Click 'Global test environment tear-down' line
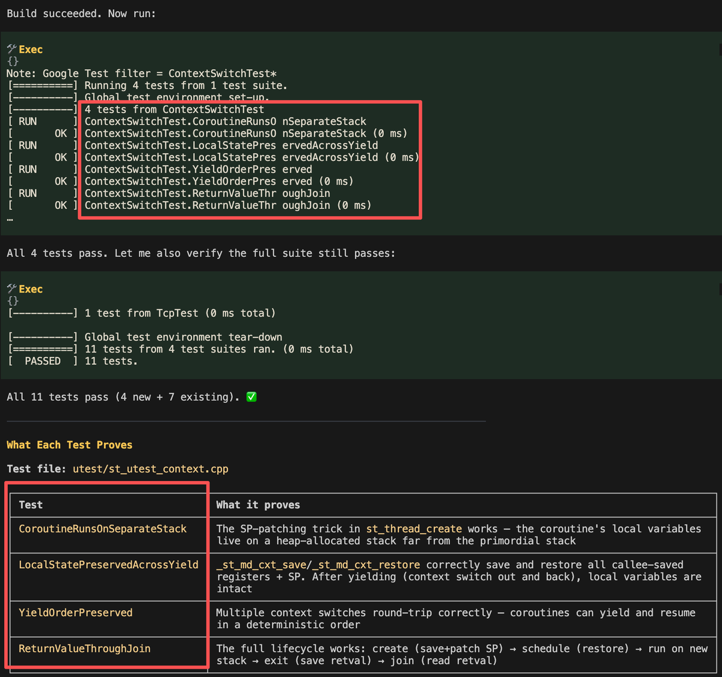The image size is (722, 677). (184, 337)
